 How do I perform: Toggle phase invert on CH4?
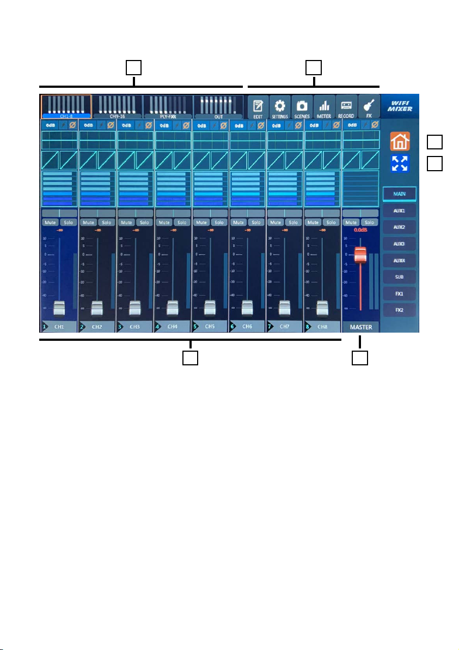(186, 125)
